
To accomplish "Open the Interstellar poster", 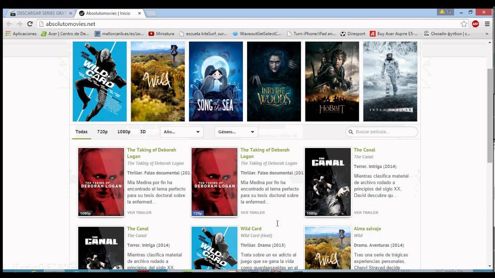I will pyautogui.click(x=390, y=81).
